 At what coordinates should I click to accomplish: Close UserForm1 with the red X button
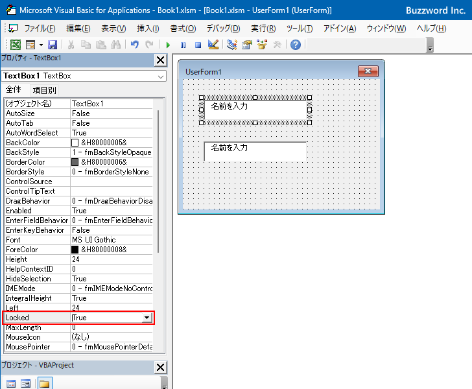tap(368, 71)
